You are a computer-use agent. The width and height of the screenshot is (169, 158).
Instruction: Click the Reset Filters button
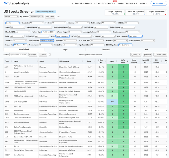point(160,55)
